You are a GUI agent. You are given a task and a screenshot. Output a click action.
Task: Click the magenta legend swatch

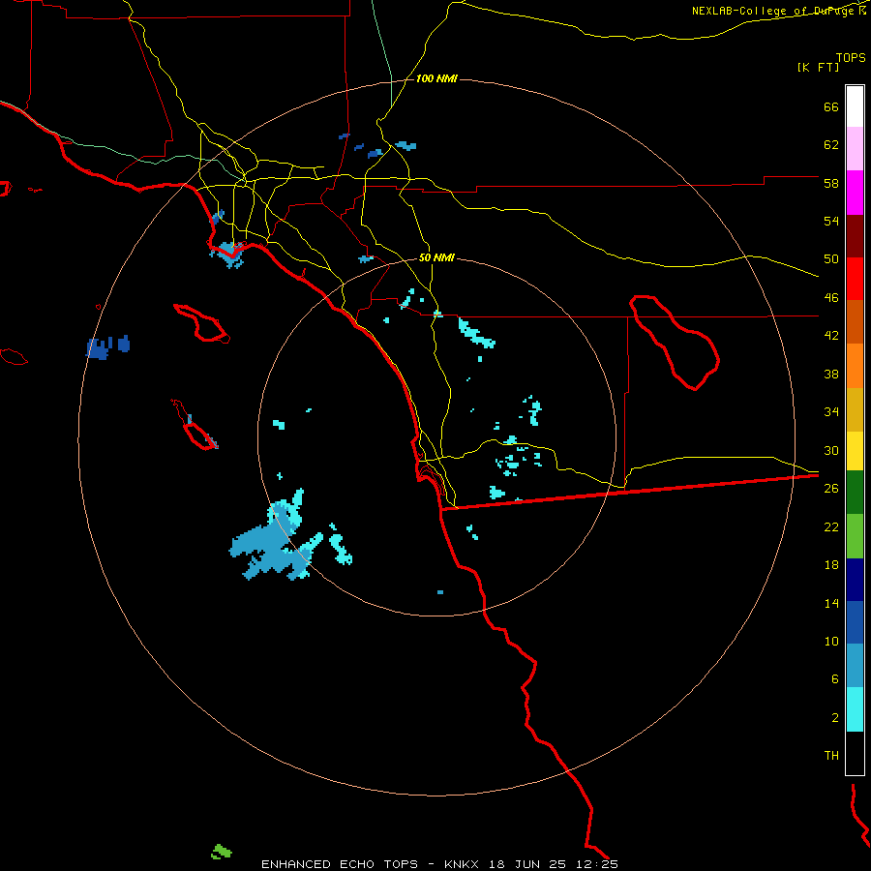click(855, 193)
